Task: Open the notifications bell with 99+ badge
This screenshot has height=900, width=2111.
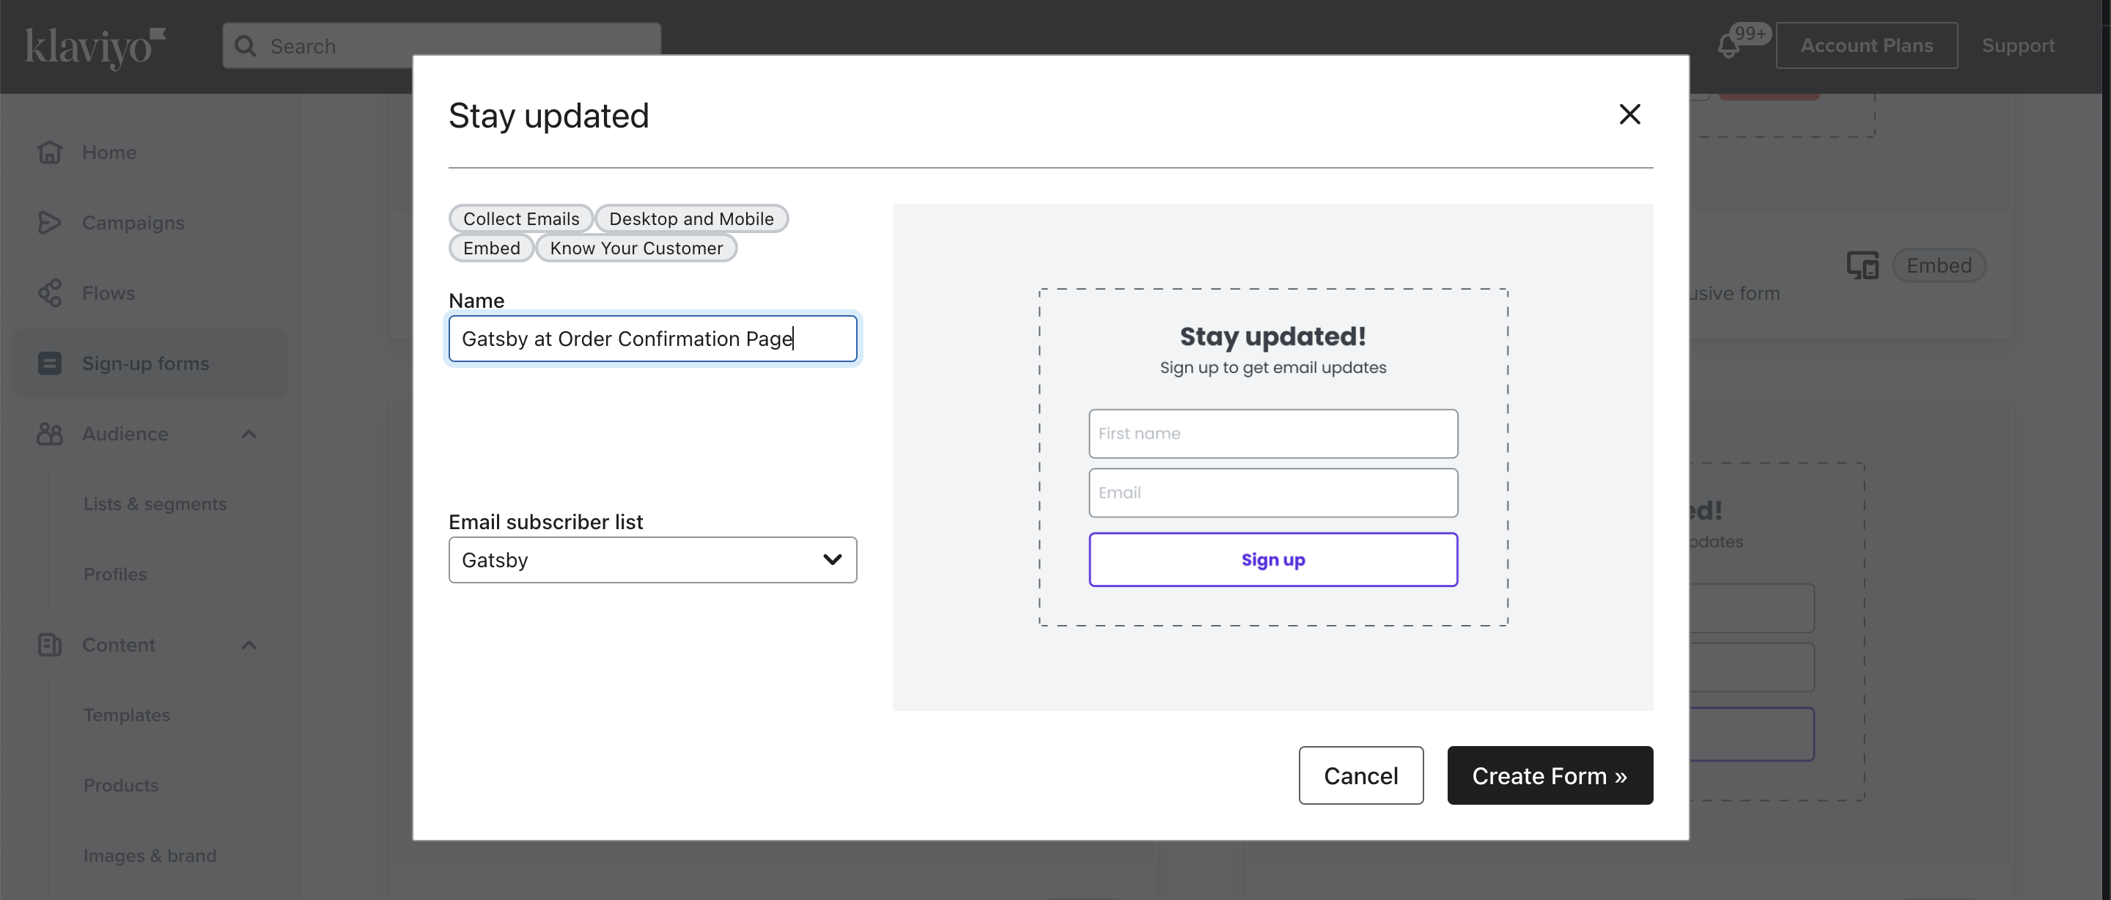Action: point(1731,45)
